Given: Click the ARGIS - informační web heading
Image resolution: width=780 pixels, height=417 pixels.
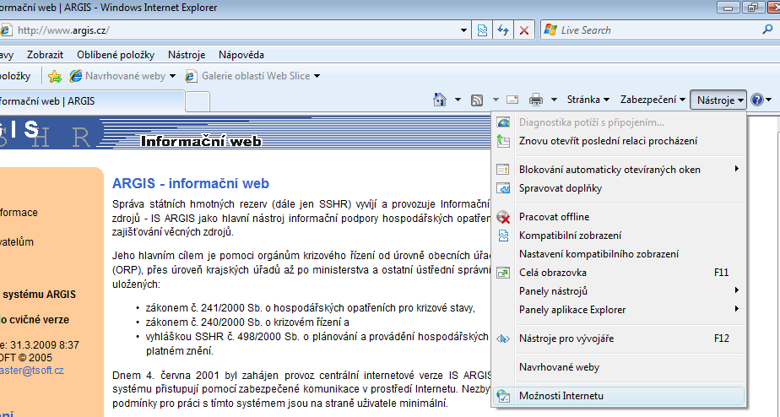Looking at the screenshot, I should (x=191, y=184).
